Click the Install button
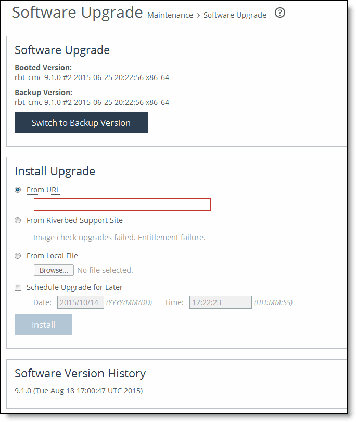The width and height of the screenshot is (356, 422). [43, 325]
